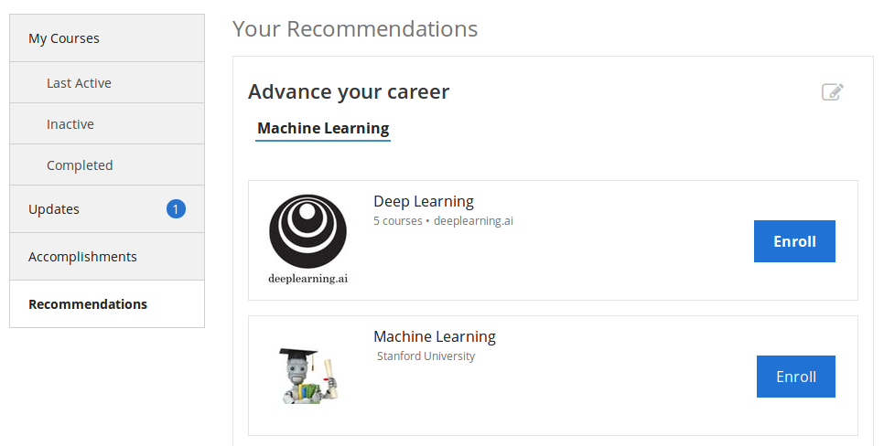The height and width of the screenshot is (446, 884).
Task: Show Inactive courses
Action: (x=107, y=124)
